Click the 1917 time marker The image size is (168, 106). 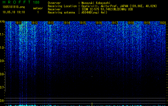[115, 23]
